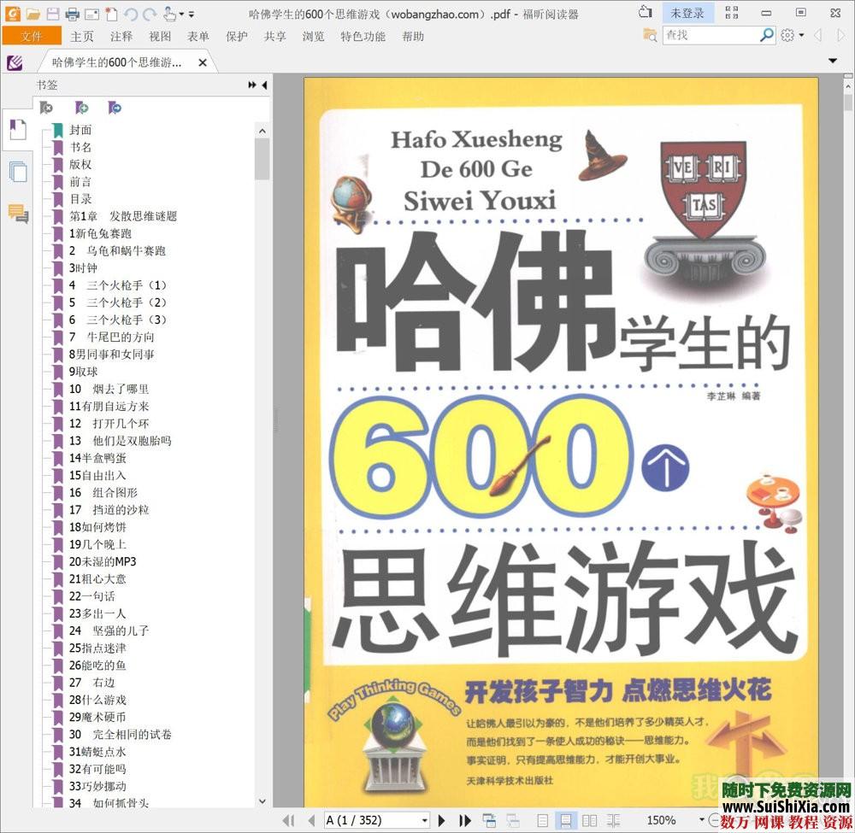Click the bookmark icon with the blue arrow
Image resolution: width=855 pixels, height=833 pixels.
115,108
